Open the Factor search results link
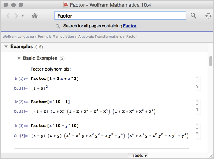Viewport: 214px width, 159px height. [130, 26]
